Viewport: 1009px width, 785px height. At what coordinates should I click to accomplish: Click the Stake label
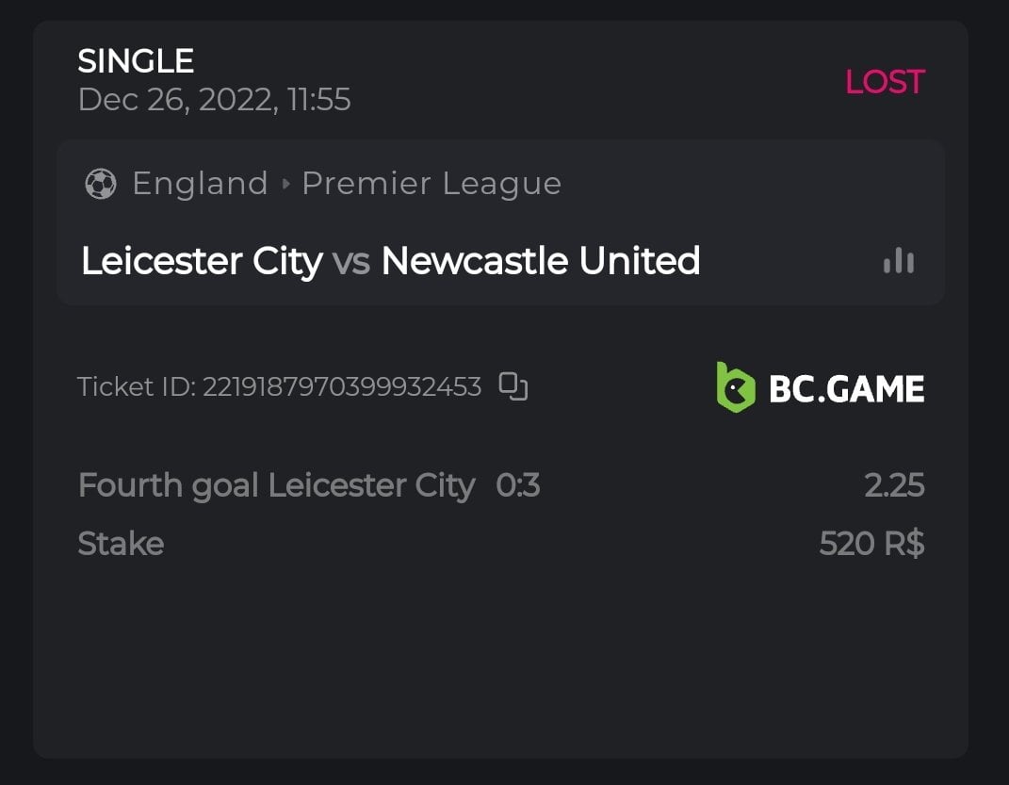tap(121, 544)
